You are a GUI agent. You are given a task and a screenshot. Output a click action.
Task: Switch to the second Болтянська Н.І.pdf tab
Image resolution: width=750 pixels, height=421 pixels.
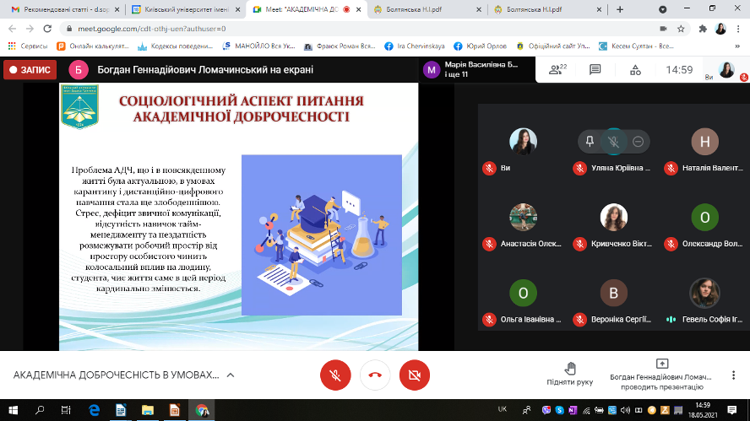coord(548,9)
